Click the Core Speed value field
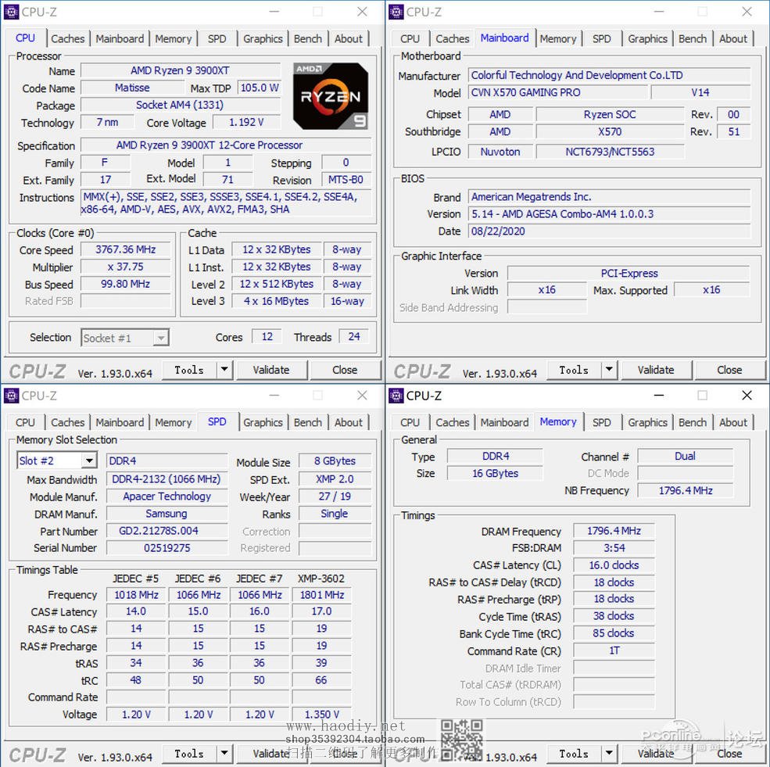770x767 pixels. (126, 249)
